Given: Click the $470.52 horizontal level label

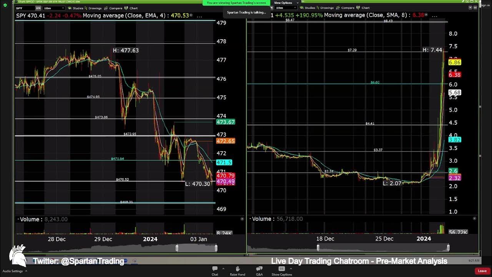Looking at the screenshot, I should click(122, 179).
